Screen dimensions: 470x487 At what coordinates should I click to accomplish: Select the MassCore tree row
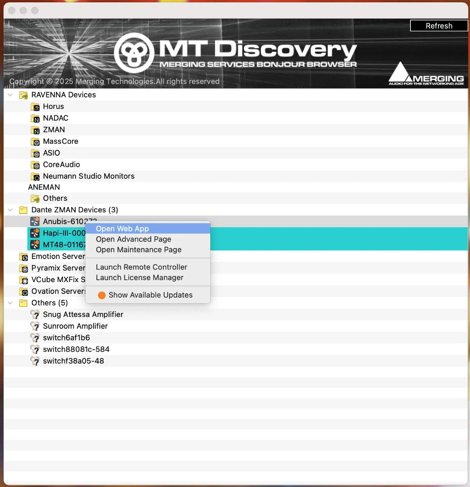pyautogui.click(x=236, y=141)
